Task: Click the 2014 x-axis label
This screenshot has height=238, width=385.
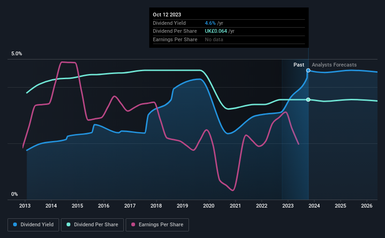Action: [51, 206]
